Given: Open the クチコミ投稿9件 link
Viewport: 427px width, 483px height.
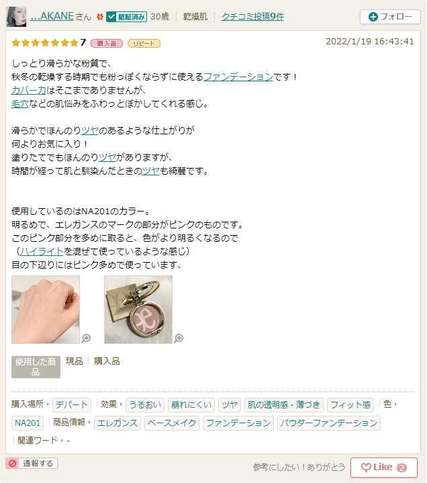Looking at the screenshot, I should coord(252,17).
